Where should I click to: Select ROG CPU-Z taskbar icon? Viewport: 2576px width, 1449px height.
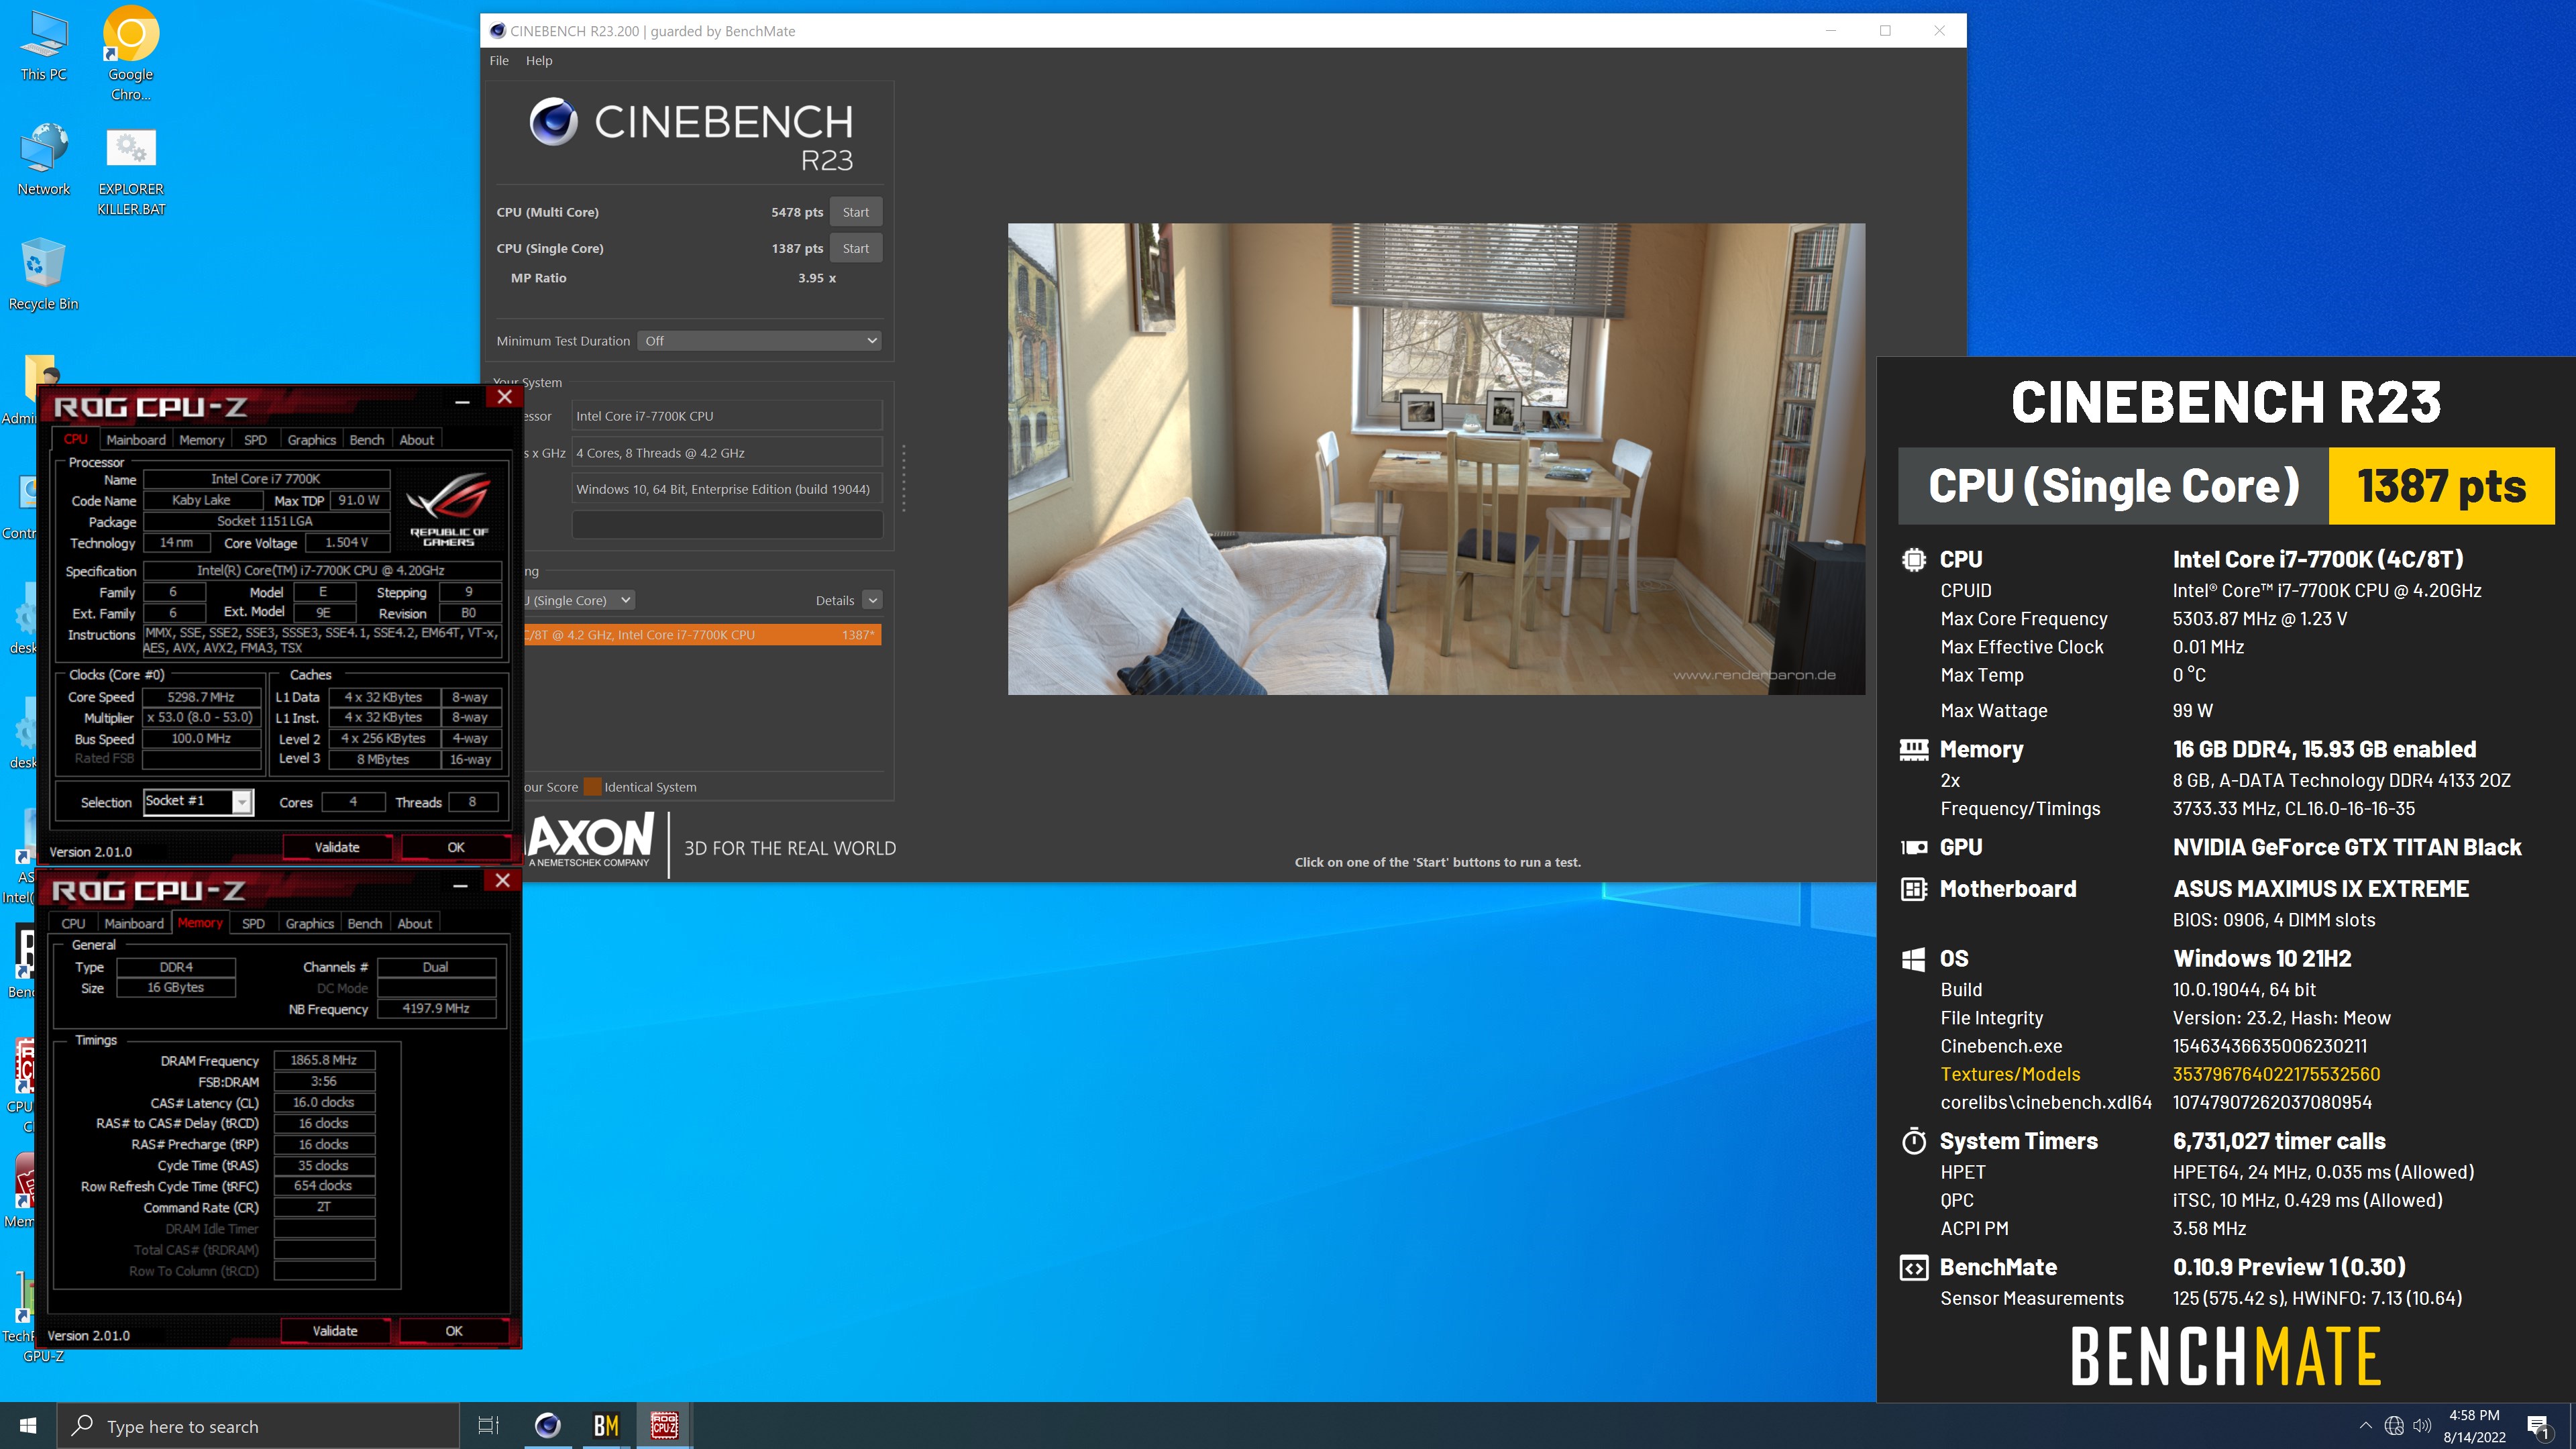coord(664,1425)
